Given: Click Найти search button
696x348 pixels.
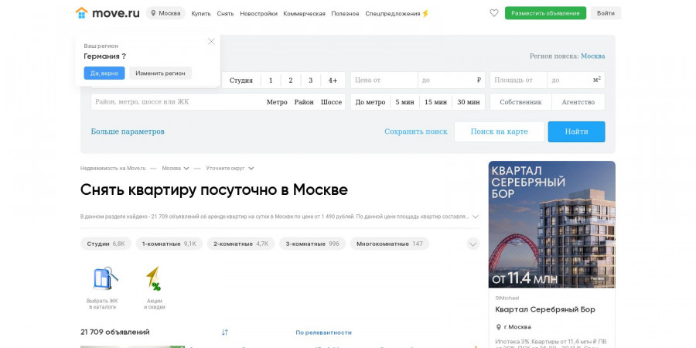Looking at the screenshot, I should click(x=577, y=131).
